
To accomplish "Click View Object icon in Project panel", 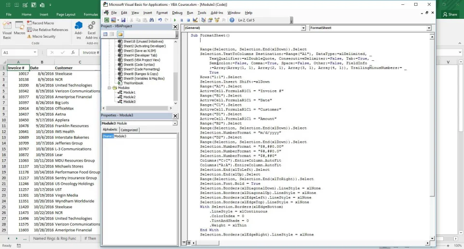I will 112,34.
